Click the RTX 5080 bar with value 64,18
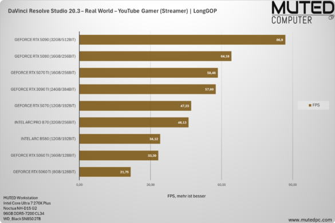 click(155, 57)
